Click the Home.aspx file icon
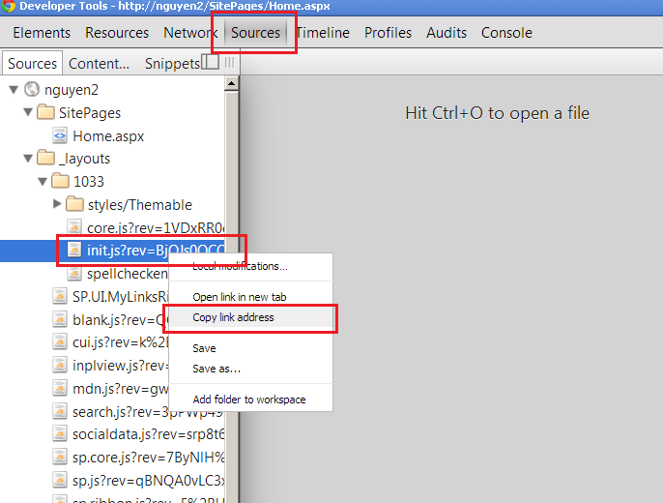663x503 pixels. (x=61, y=136)
